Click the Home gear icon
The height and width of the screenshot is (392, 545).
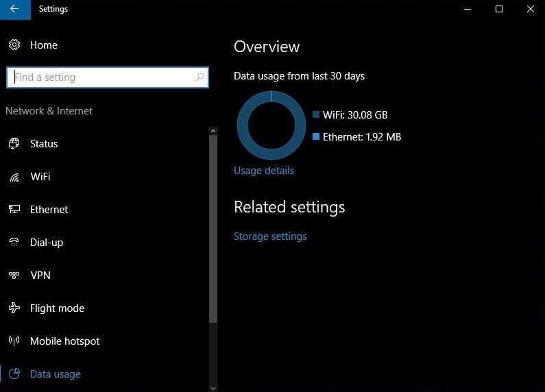coord(14,45)
